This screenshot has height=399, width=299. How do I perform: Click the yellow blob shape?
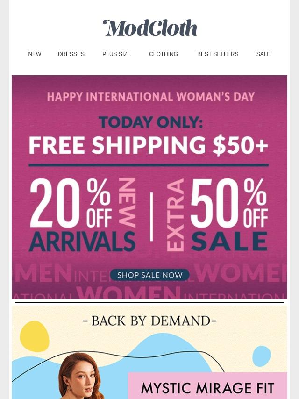pos(35,336)
